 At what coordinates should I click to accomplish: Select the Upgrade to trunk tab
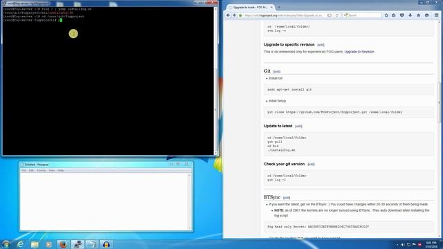251,8
